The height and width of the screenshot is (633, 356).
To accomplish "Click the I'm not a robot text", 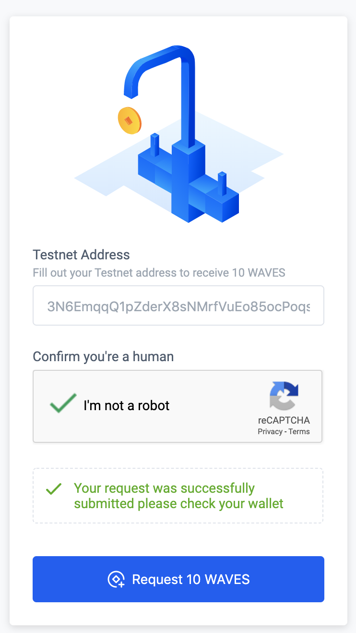I will point(127,405).
